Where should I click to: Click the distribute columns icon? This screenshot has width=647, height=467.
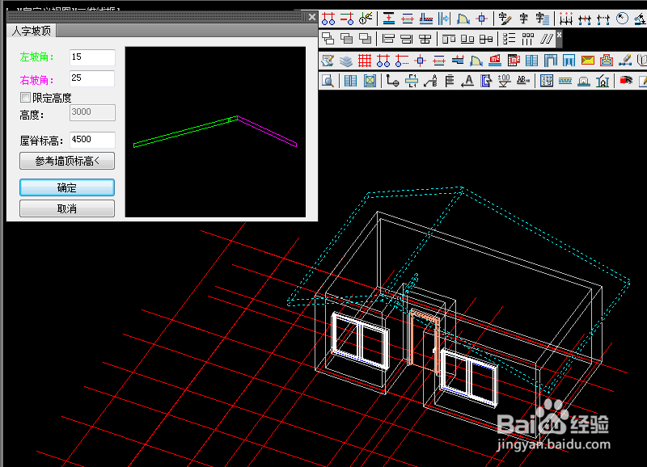pos(528,39)
